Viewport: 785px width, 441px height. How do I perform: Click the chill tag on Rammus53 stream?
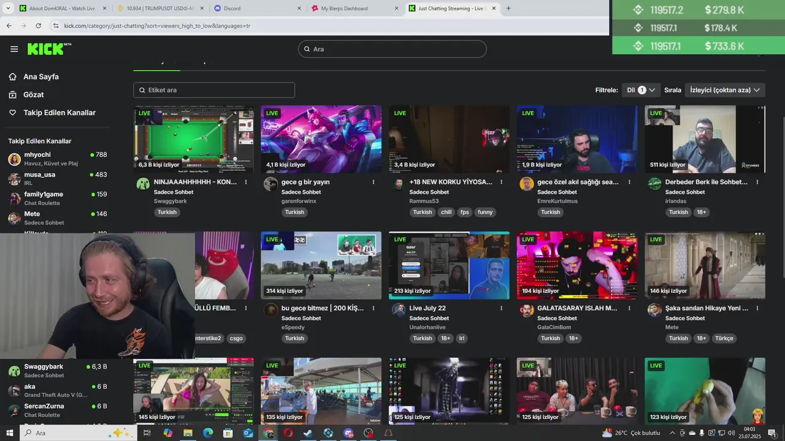click(446, 212)
